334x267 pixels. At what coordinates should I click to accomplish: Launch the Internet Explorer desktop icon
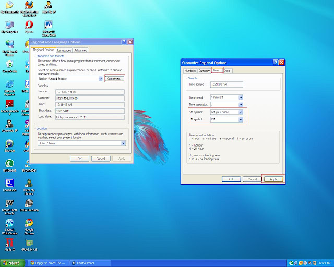[9, 88]
